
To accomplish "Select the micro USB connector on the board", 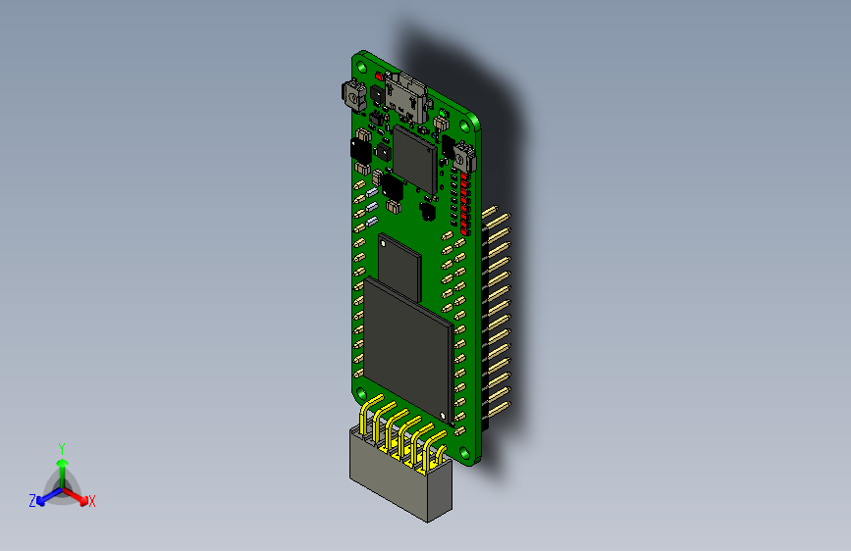I will click(x=407, y=98).
